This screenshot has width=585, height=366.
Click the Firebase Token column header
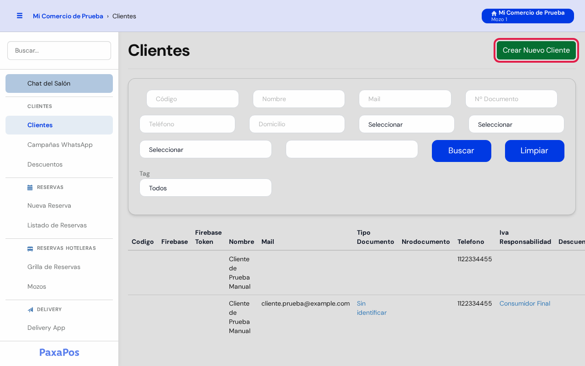208,237
